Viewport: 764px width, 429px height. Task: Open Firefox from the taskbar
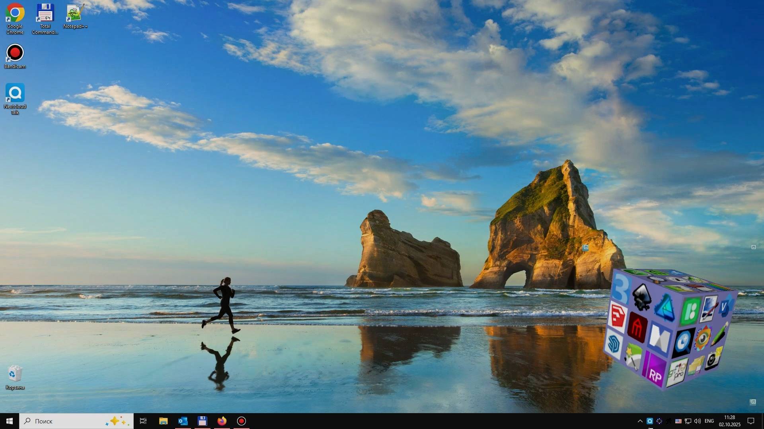[222, 421]
